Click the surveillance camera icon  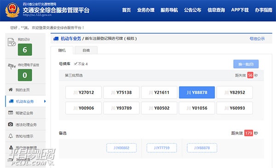click(x=11, y=66)
